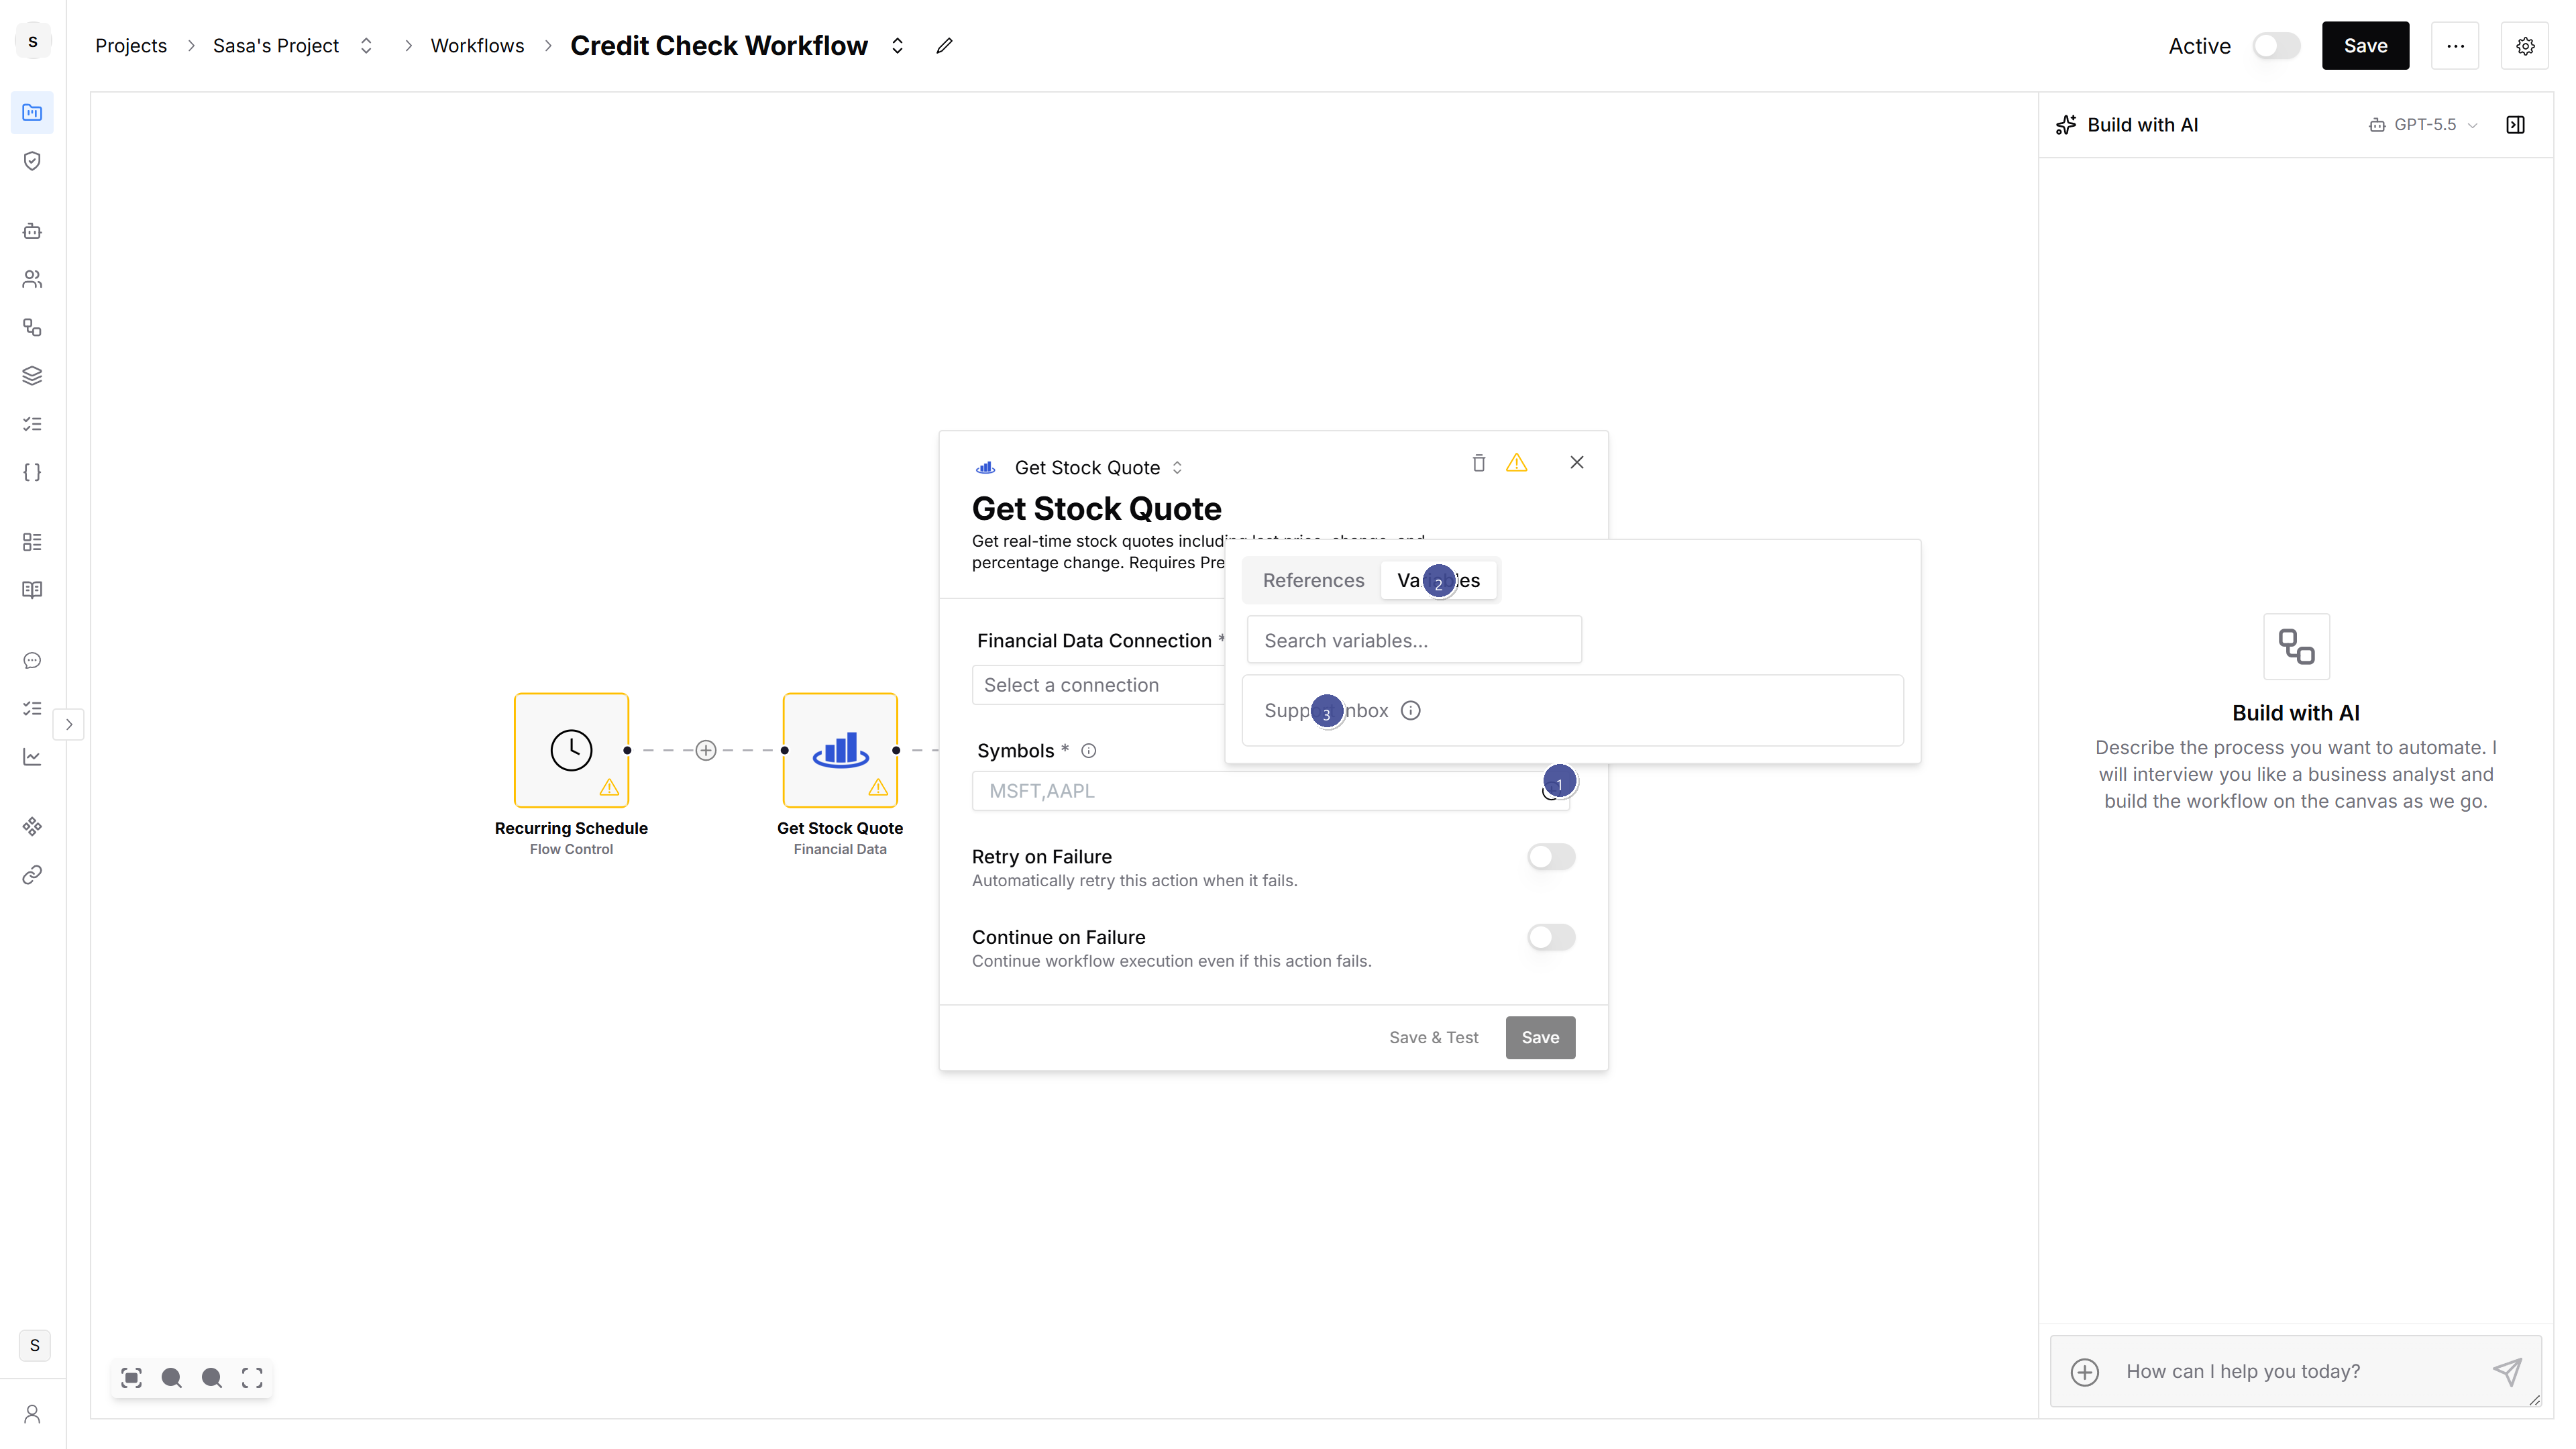Image resolution: width=2576 pixels, height=1449 pixels.
Task: Click the user profile icon at sidebar bottom
Action: (x=32, y=1414)
